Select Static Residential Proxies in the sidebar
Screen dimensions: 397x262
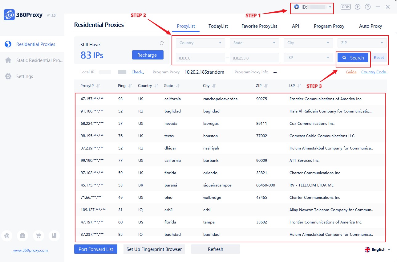click(32, 60)
